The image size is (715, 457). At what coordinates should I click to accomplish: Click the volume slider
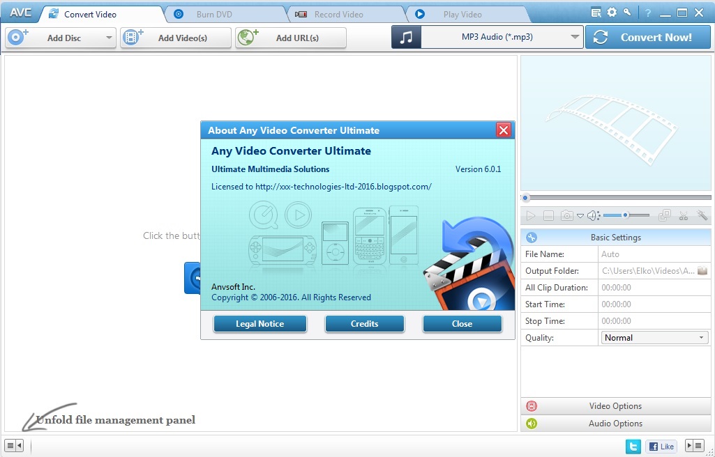(x=626, y=215)
